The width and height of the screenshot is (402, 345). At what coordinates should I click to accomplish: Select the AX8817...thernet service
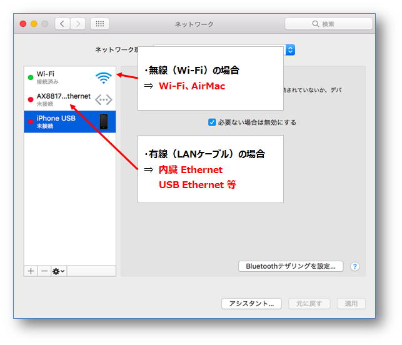[70, 99]
